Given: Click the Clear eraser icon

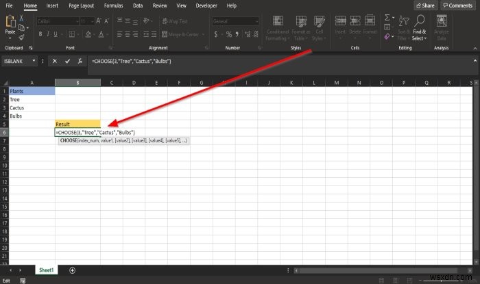Looking at the screenshot, I should [387, 37].
